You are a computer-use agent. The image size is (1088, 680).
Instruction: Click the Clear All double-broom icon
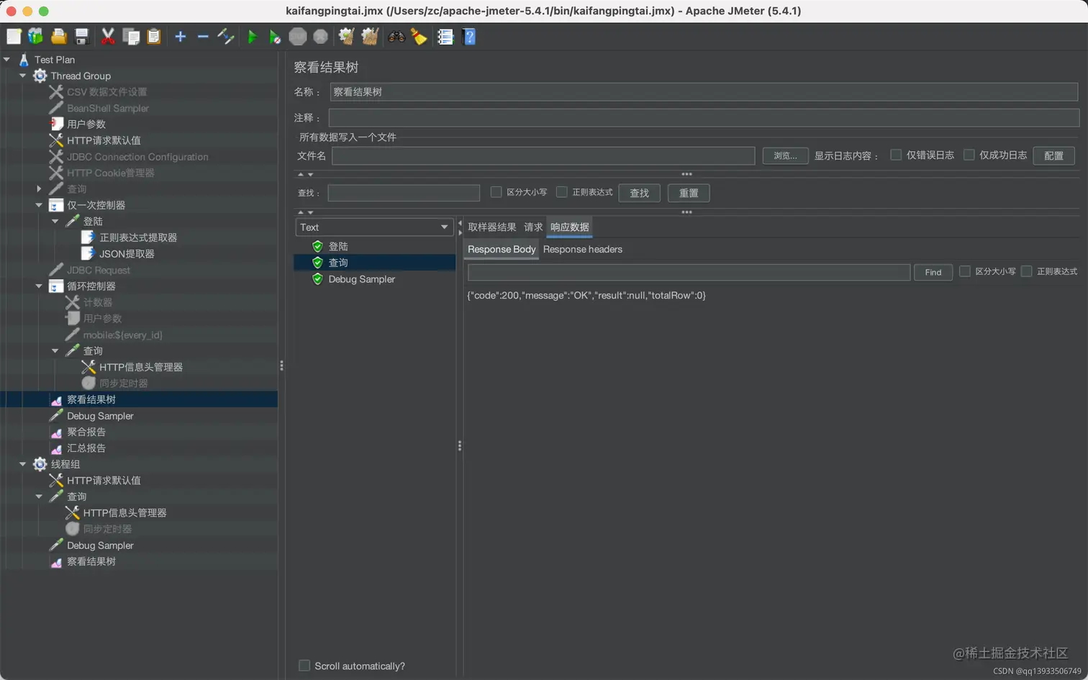[x=370, y=37]
